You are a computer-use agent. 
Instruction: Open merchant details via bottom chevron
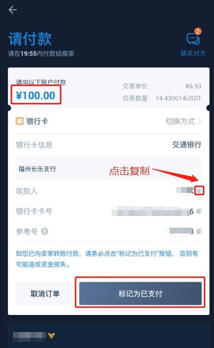tap(200, 336)
